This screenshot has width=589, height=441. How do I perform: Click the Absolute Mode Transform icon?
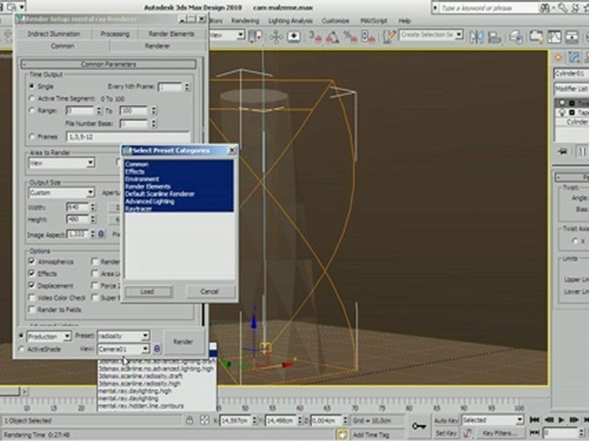205,420
